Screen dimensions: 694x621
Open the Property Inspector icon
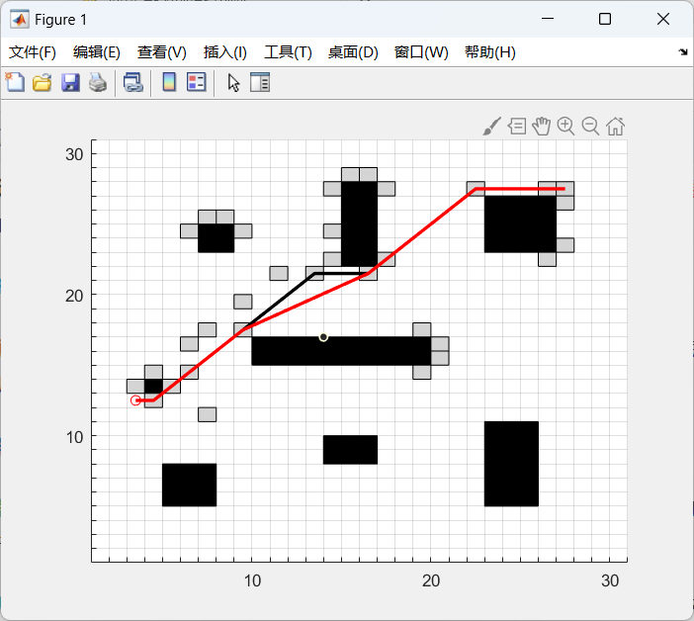coord(260,82)
